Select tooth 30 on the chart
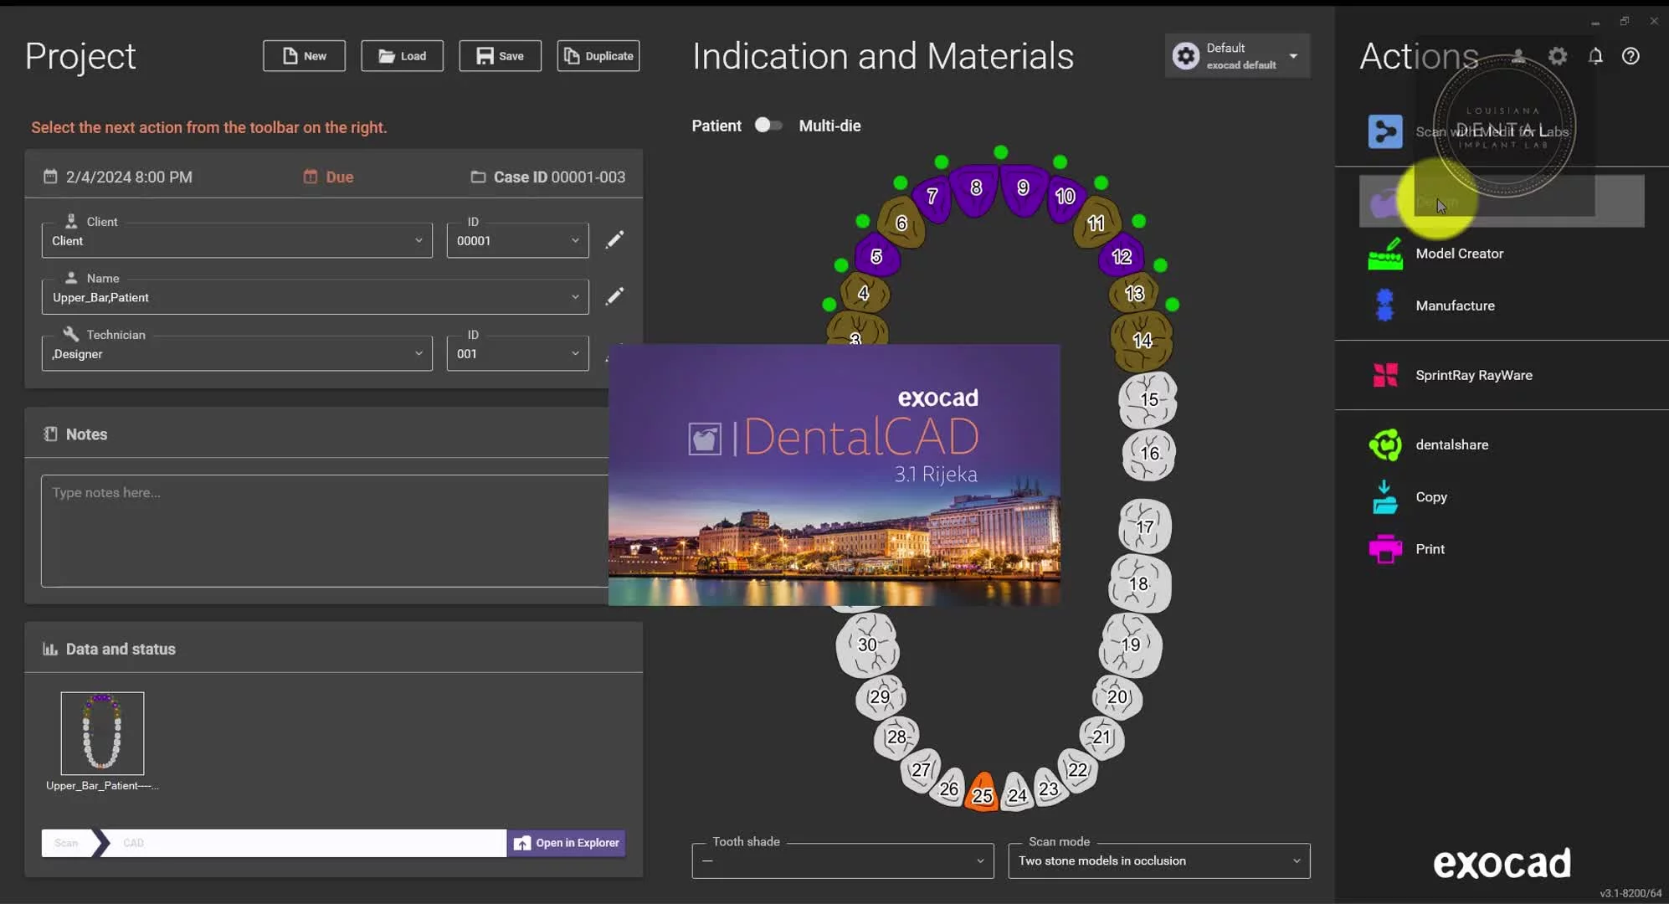 [868, 645]
